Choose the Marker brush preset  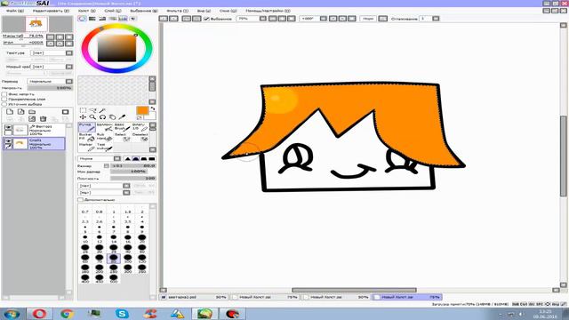tap(87, 147)
